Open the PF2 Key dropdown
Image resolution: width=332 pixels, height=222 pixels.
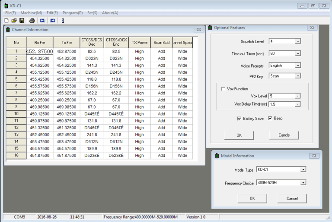click(298, 76)
